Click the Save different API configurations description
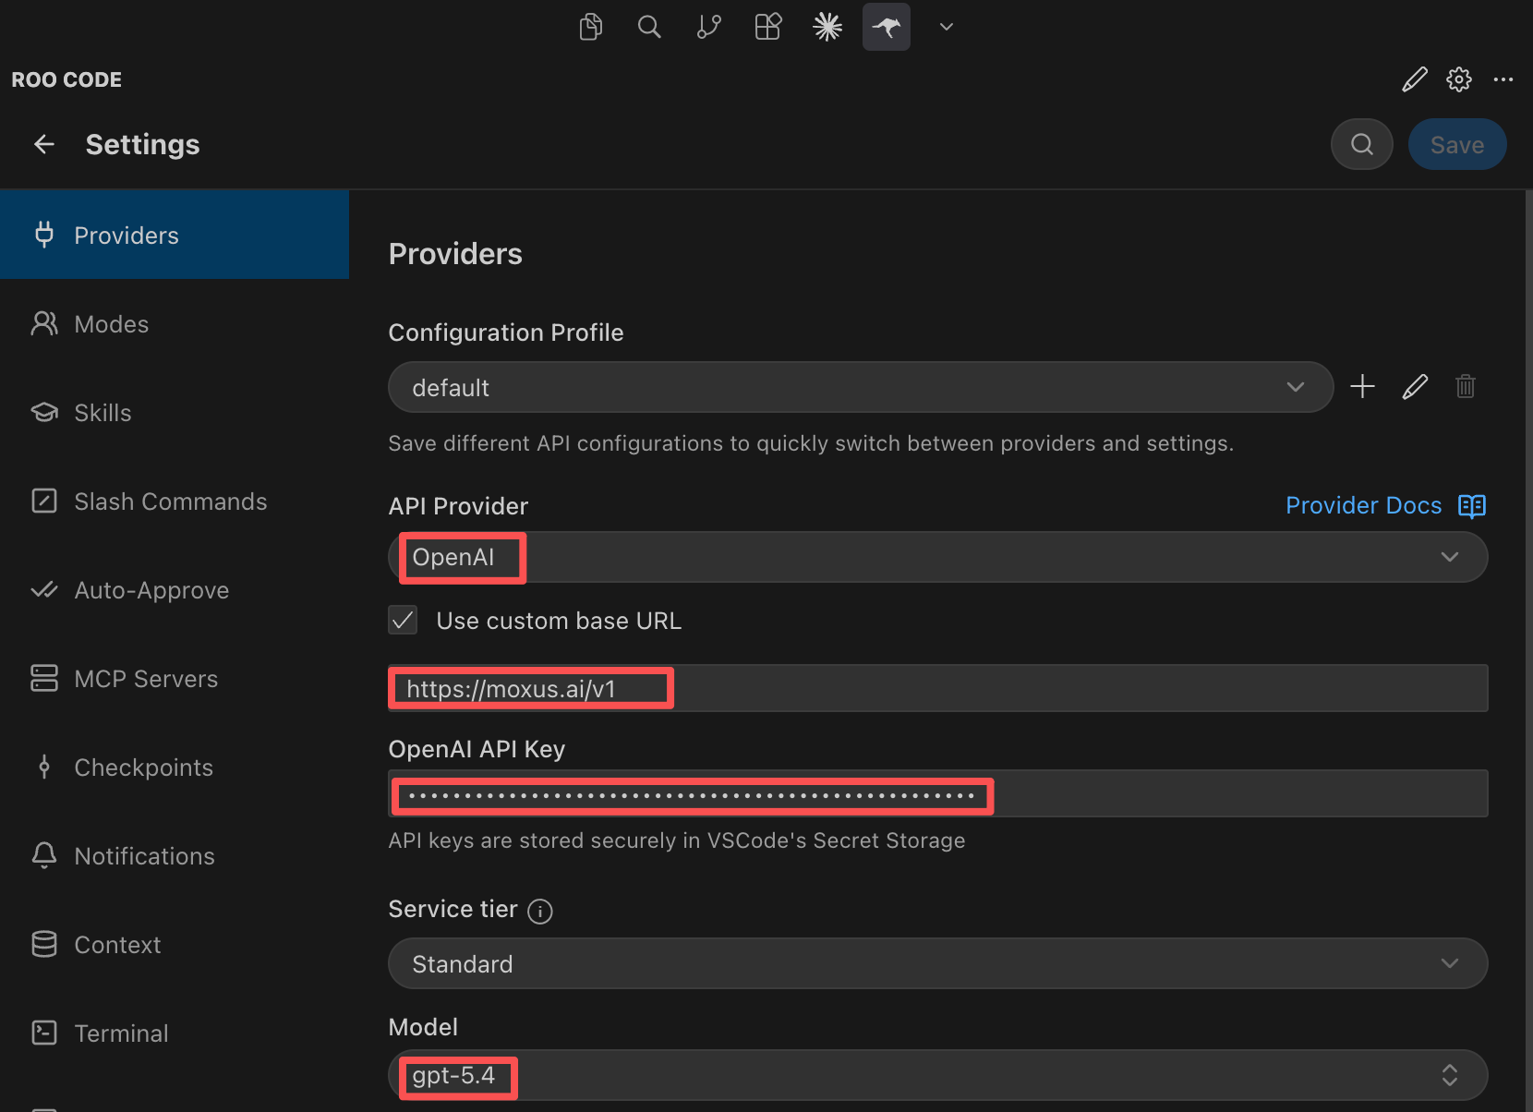 (x=811, y=443)
